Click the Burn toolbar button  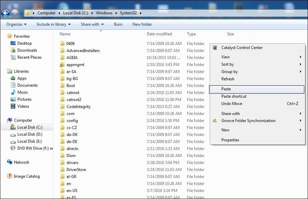point(118,24)
